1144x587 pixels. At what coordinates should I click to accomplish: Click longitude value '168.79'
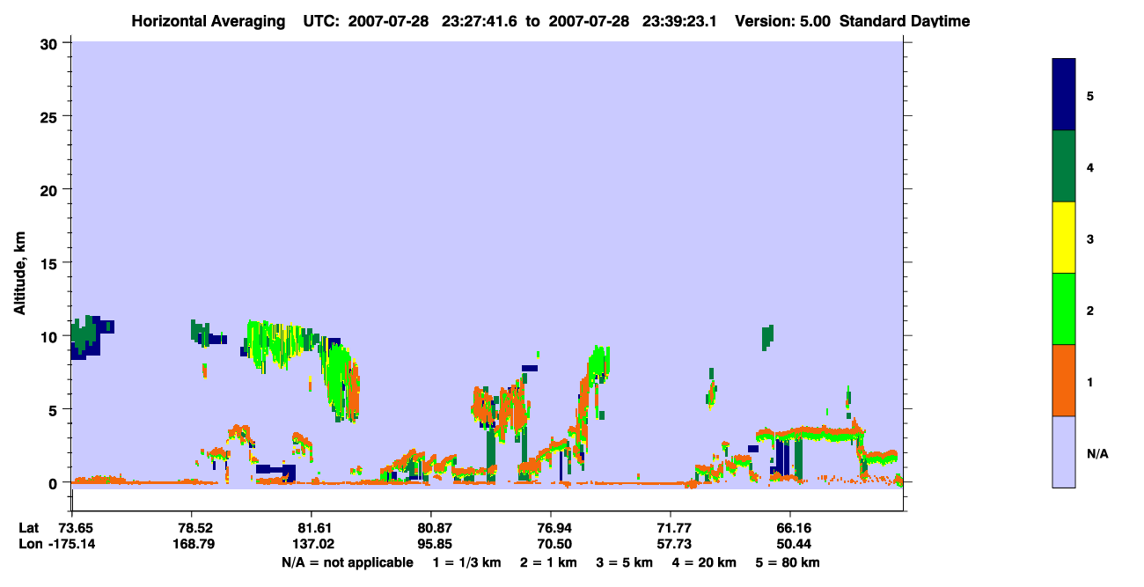tap(192, 544)
